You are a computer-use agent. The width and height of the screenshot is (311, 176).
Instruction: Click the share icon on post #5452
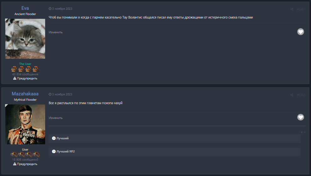[292, 95]
